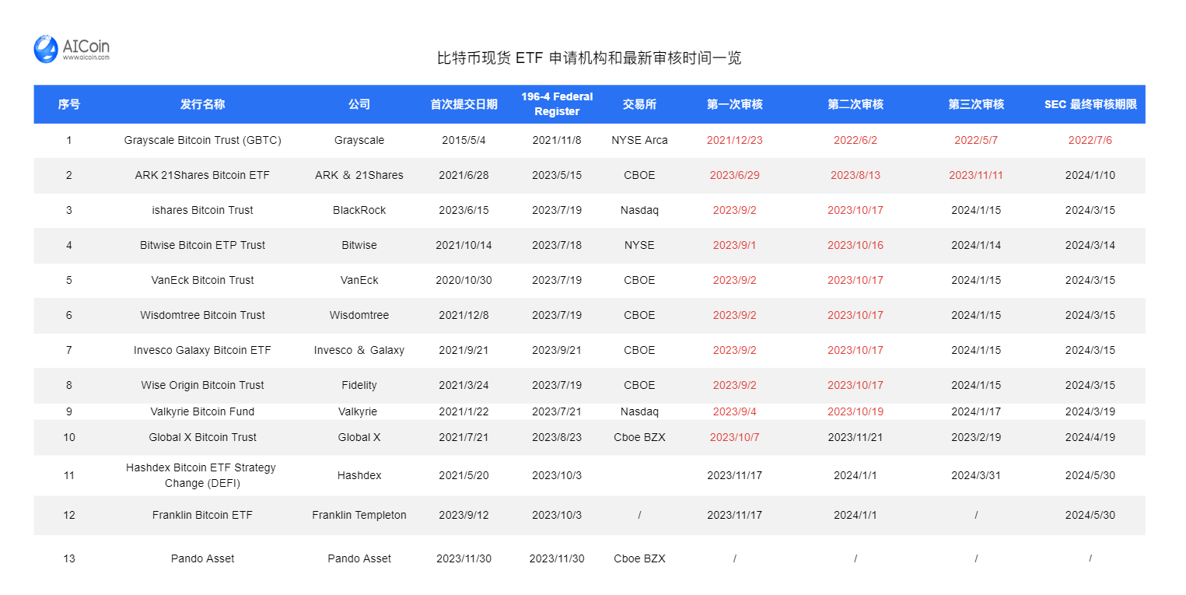
Task: Click the 2021/6/28 first submission date
Action: (464, 175)
